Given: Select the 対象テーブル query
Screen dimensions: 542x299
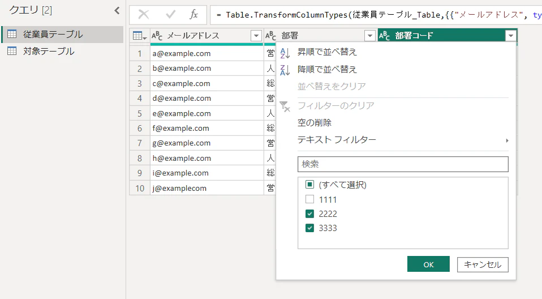Looking at the screenshot, I should (x=62, y=51).
